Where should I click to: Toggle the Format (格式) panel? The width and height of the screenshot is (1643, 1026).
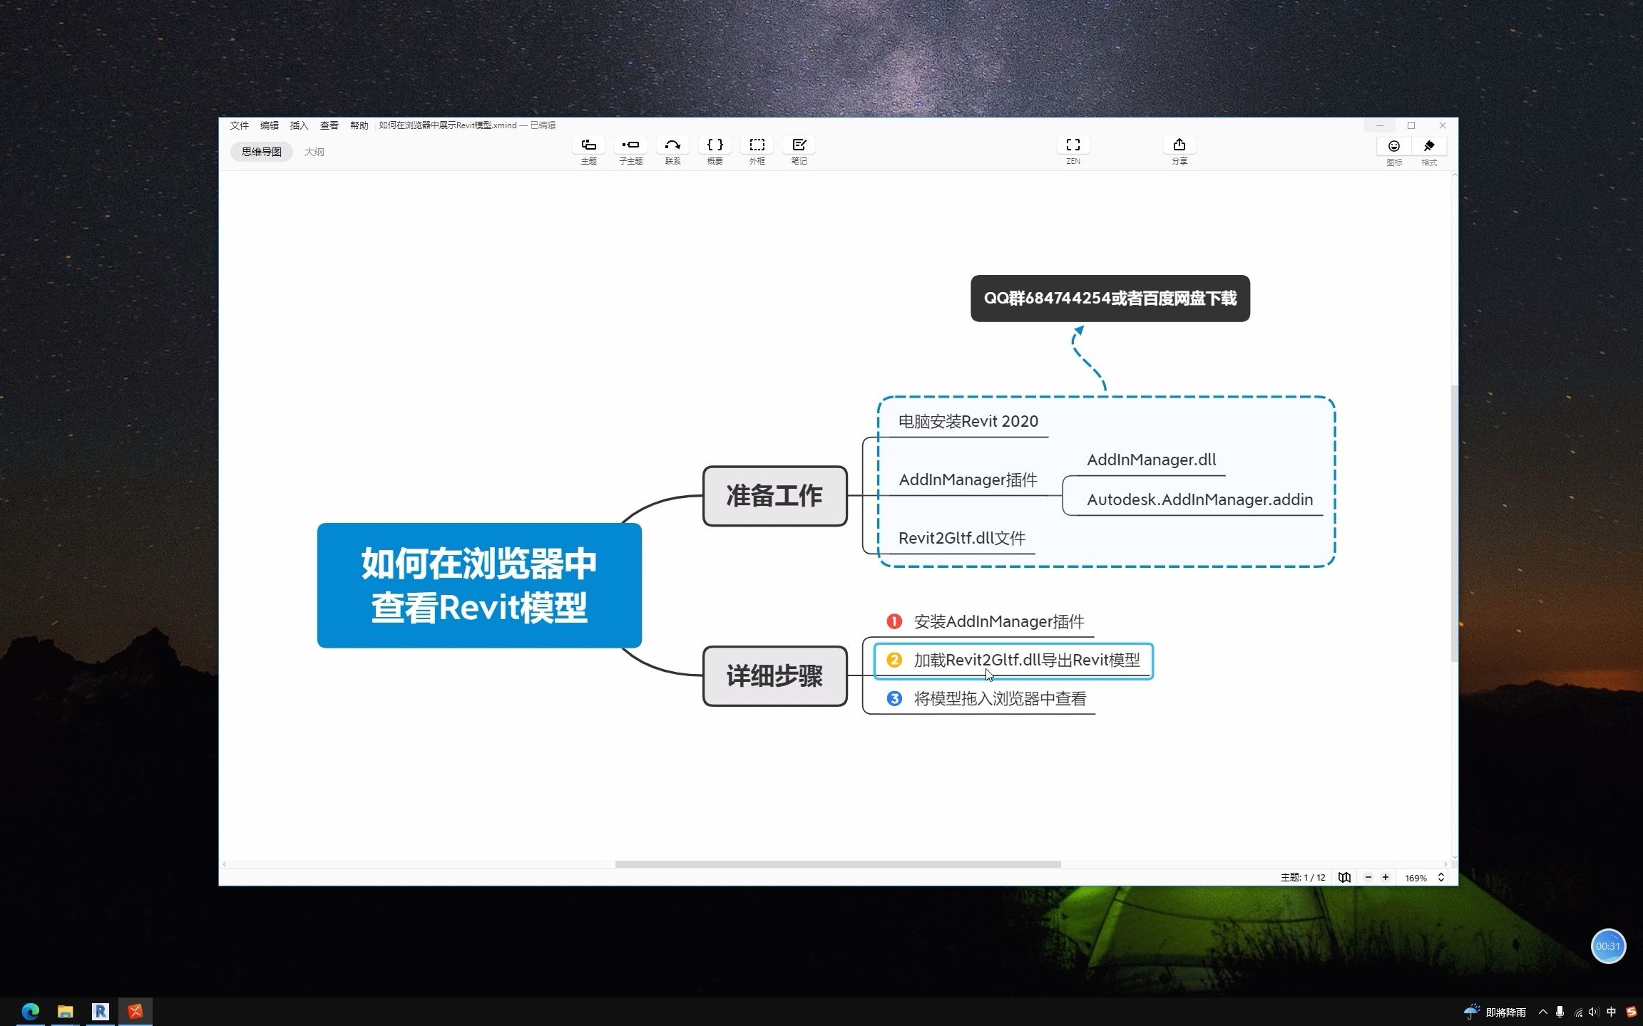1428,147
